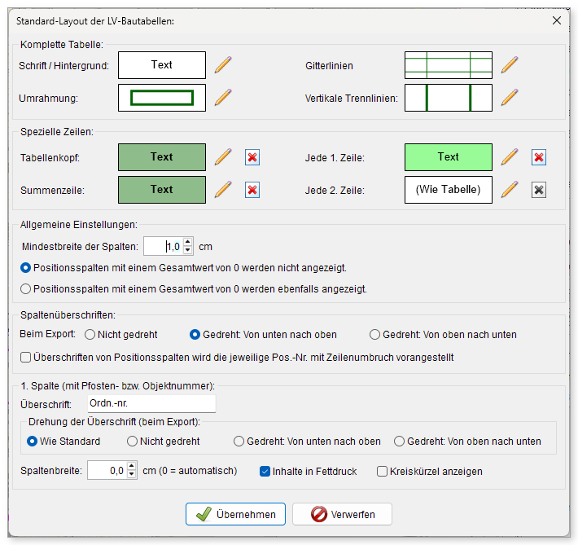
Task: Click the Gitterlinien grid preview
Action: point(449,65)
